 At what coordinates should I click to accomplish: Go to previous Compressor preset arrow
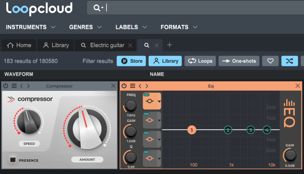coord(21,86)
